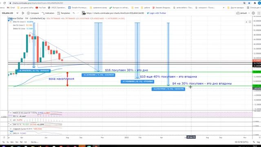The width and height of the screenshot is (261, 147).
Task: Redo the chart action
Action: click(78, 13)
